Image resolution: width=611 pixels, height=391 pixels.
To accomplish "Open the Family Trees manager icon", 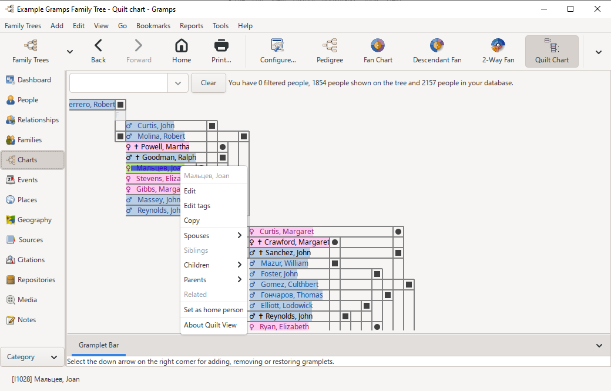I will tap(31, 52).
